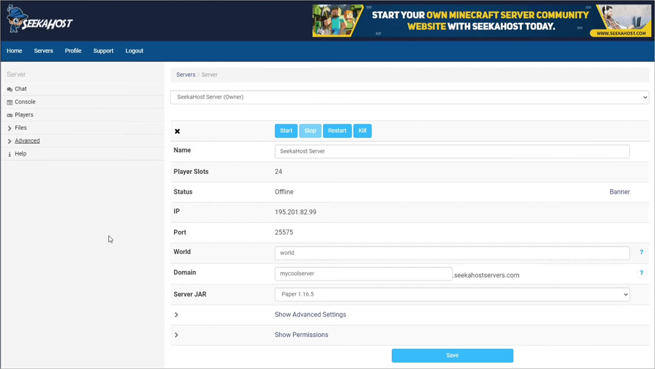Click the SeekaHost logo
655x369 pixels.
point(39,20)
